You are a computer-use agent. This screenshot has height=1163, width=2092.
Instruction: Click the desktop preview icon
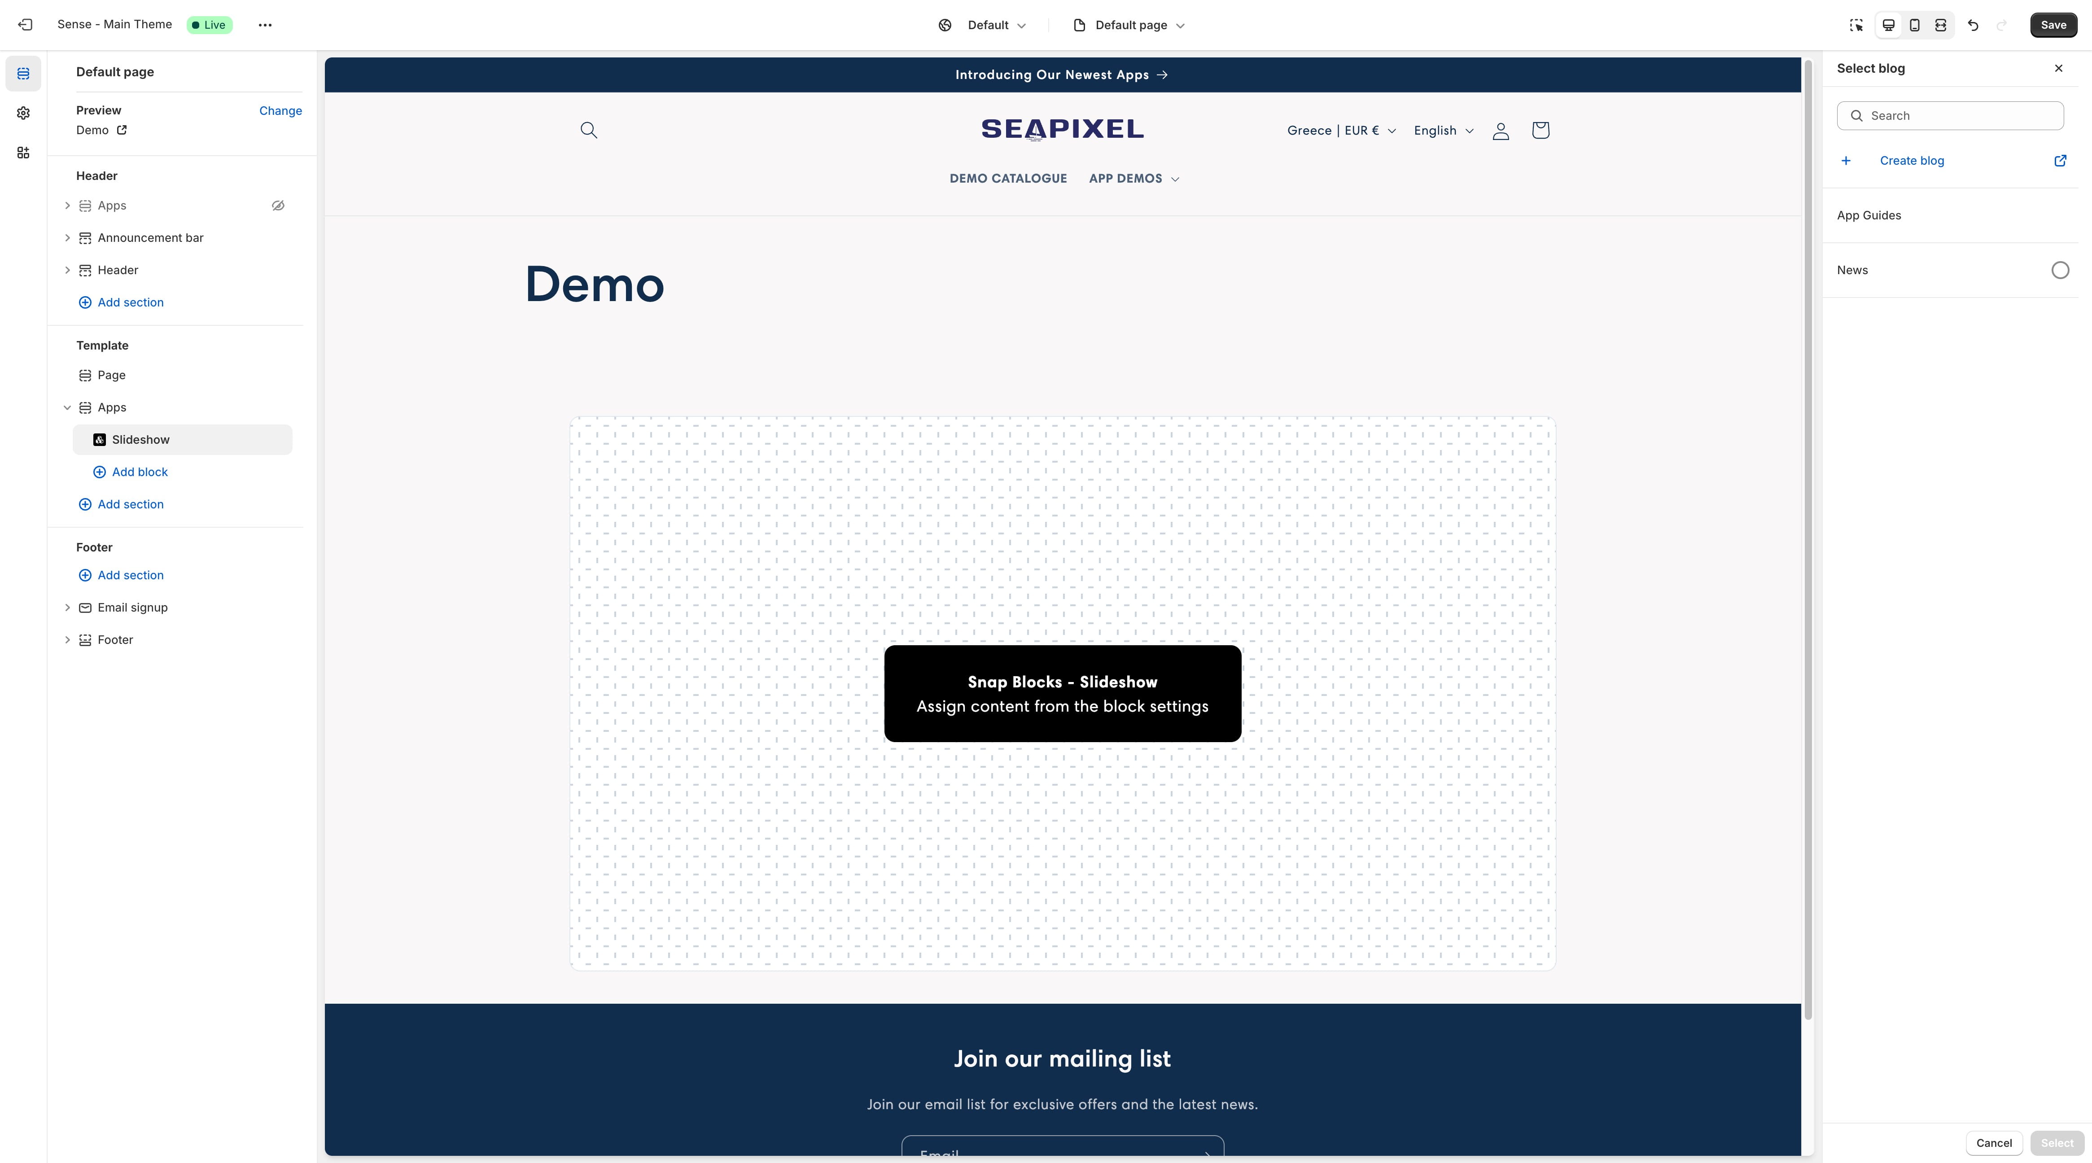pos(1887,24)
